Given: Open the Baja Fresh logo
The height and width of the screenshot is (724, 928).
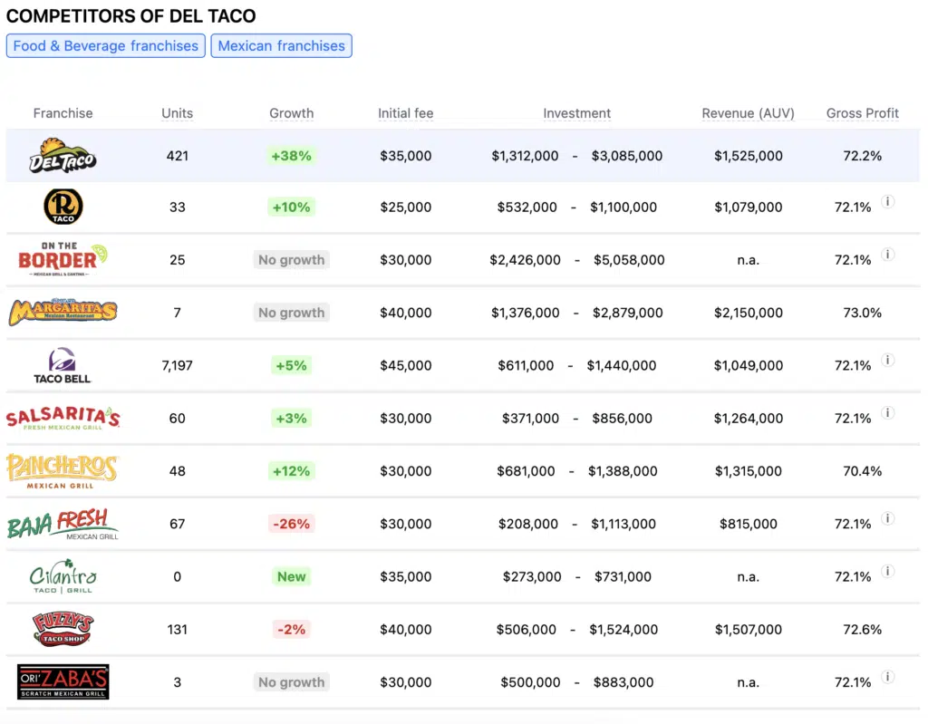Looking at the screenshot, I should (63, 524).
